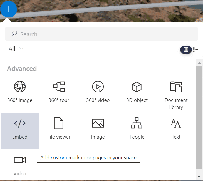
Task: Click the vertical scrollbar thumb
Action: click(199, 117)
